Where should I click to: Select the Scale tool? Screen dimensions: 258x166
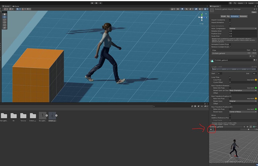point(5,22)
